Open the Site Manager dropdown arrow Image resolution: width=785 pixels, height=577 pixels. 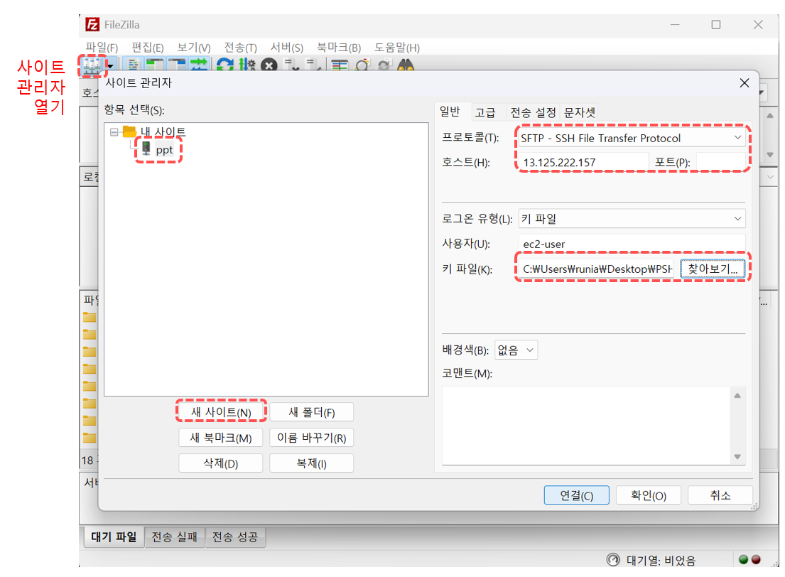coord(111,65)
